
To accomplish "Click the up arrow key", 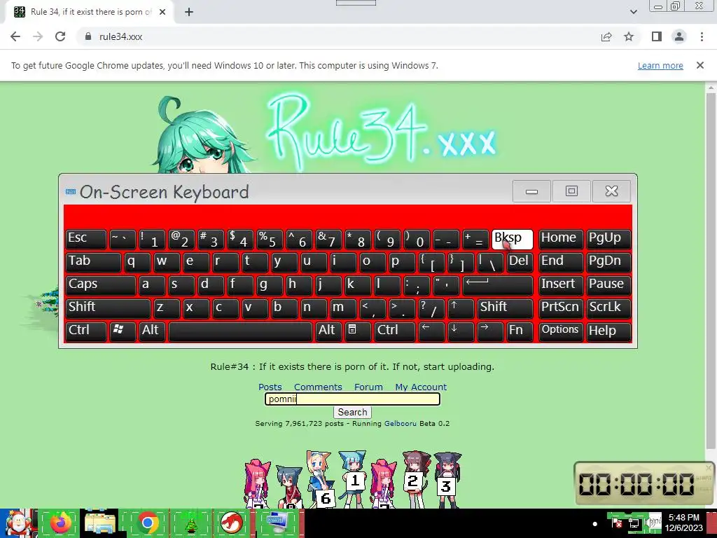I will coord(461,308).
